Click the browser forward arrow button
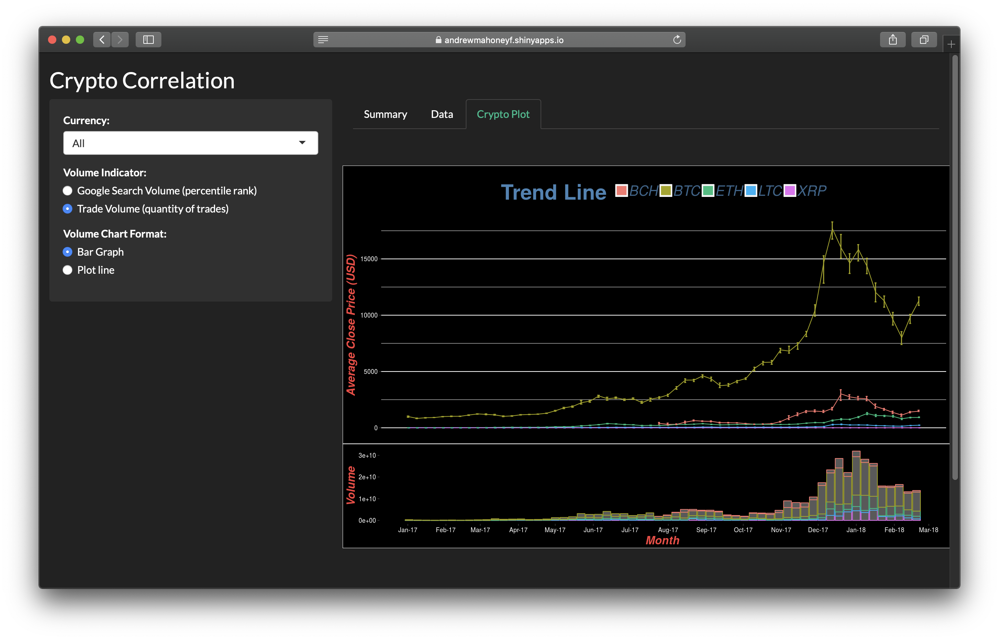Viewport: 999px width, 640px height. (120, 40)
